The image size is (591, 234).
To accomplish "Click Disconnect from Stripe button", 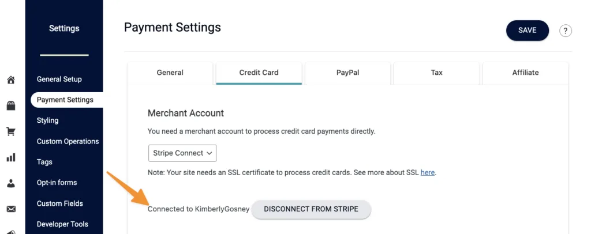I will (311, 209).
